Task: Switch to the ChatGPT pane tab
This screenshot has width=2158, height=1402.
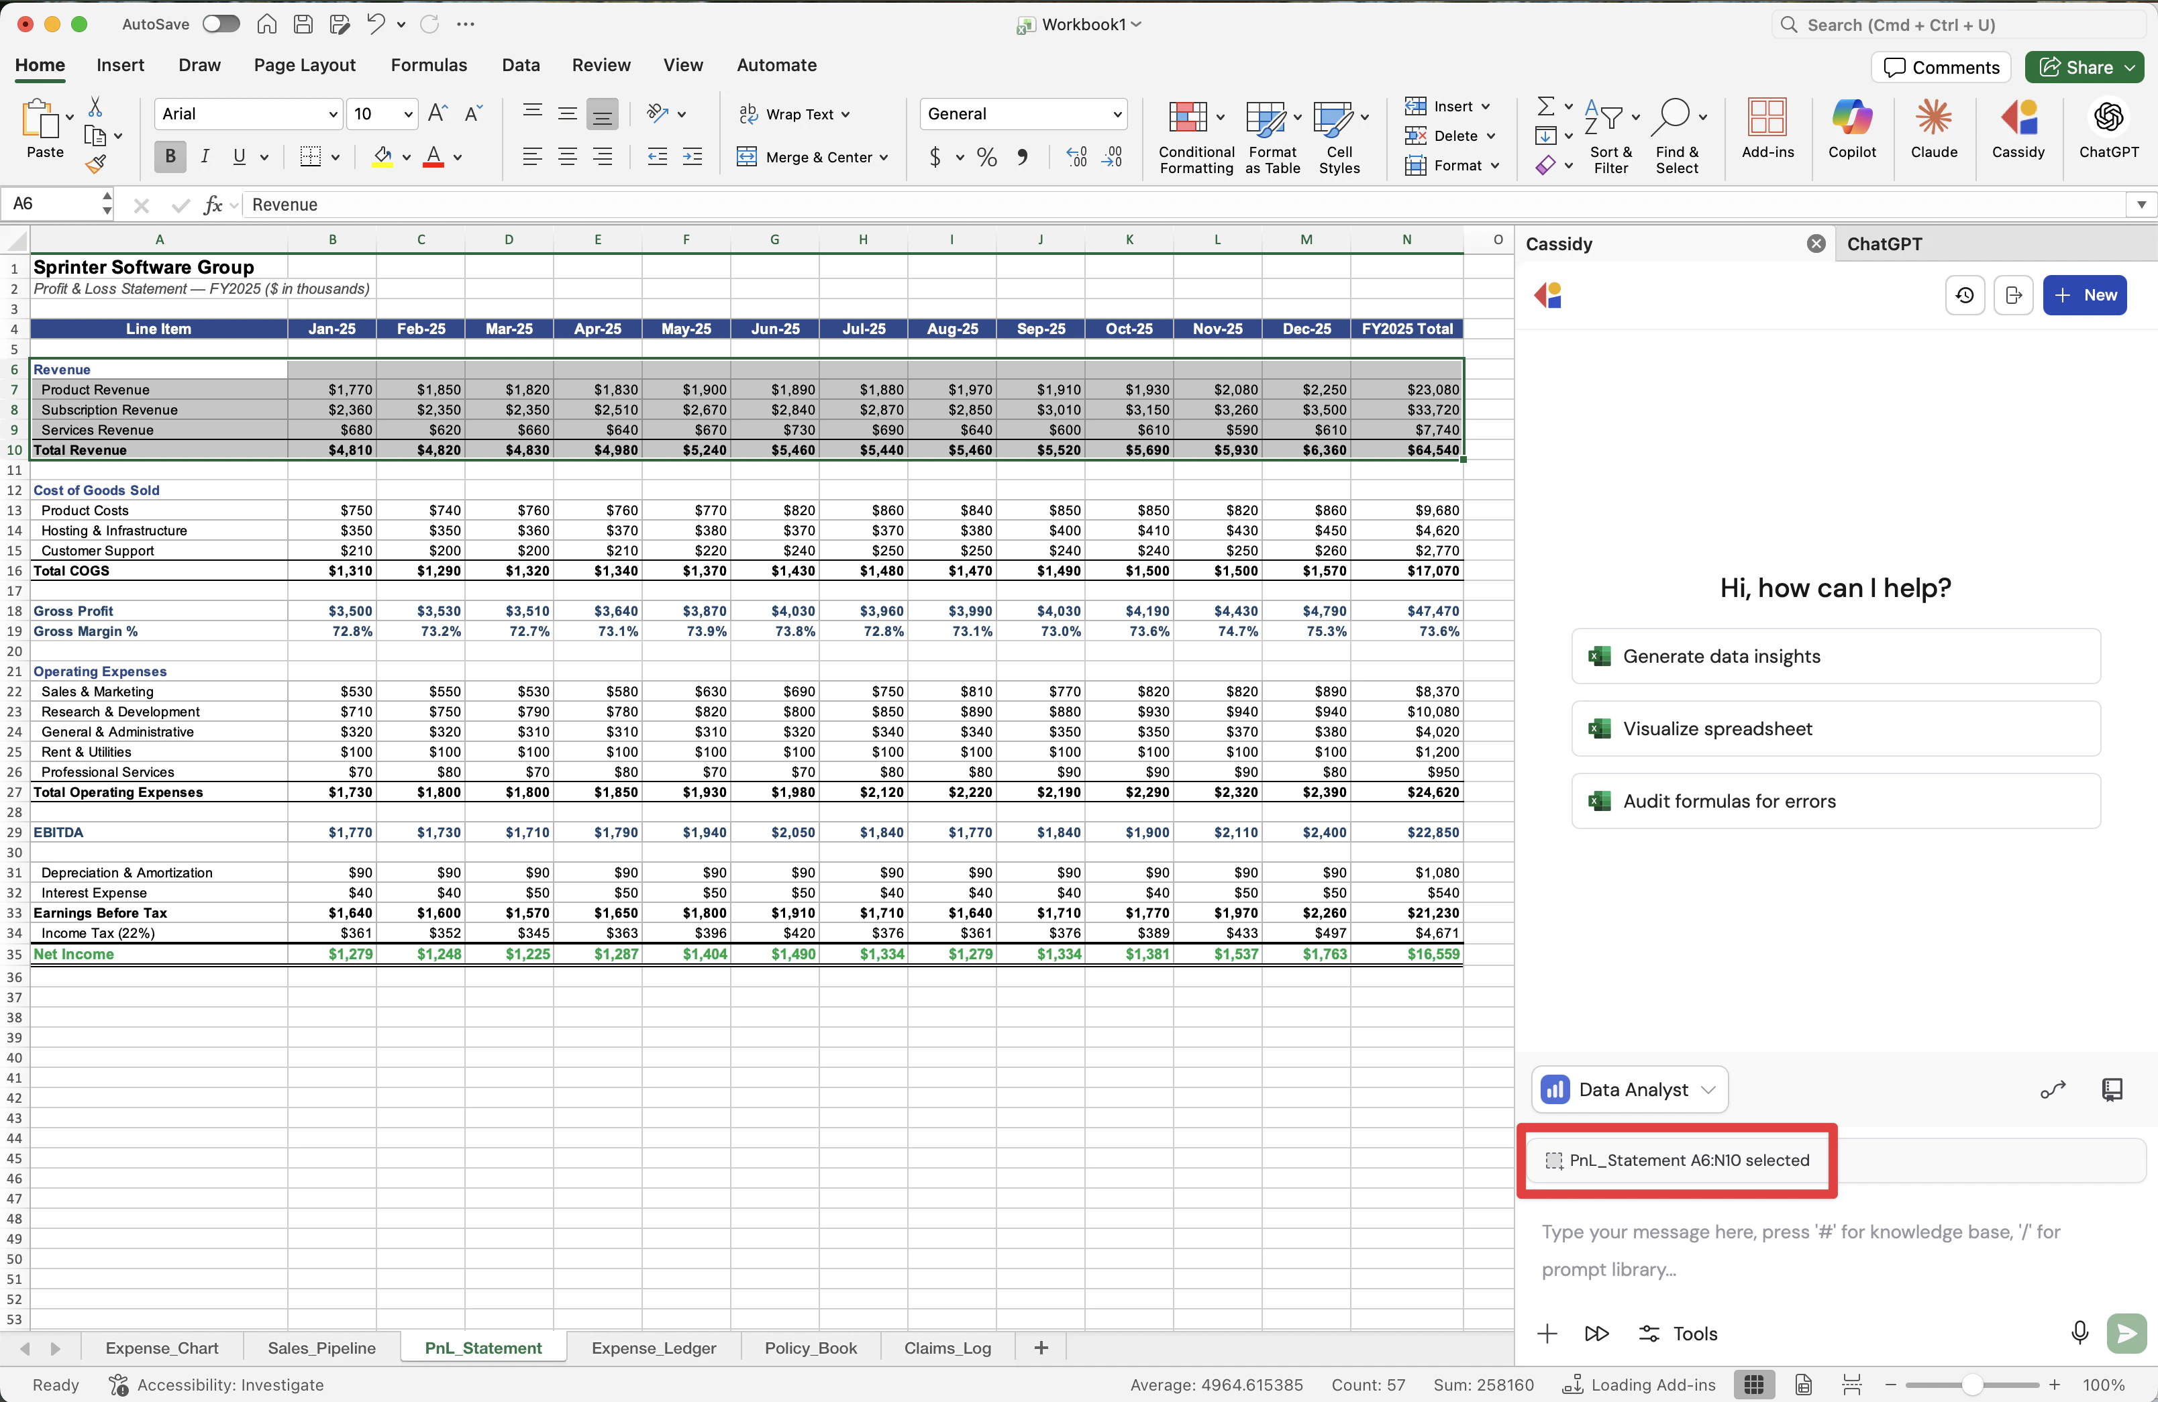Action: [x=1884, y=244]
